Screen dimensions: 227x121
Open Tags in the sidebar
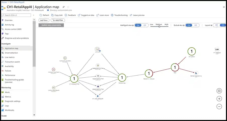click(7, 34)
